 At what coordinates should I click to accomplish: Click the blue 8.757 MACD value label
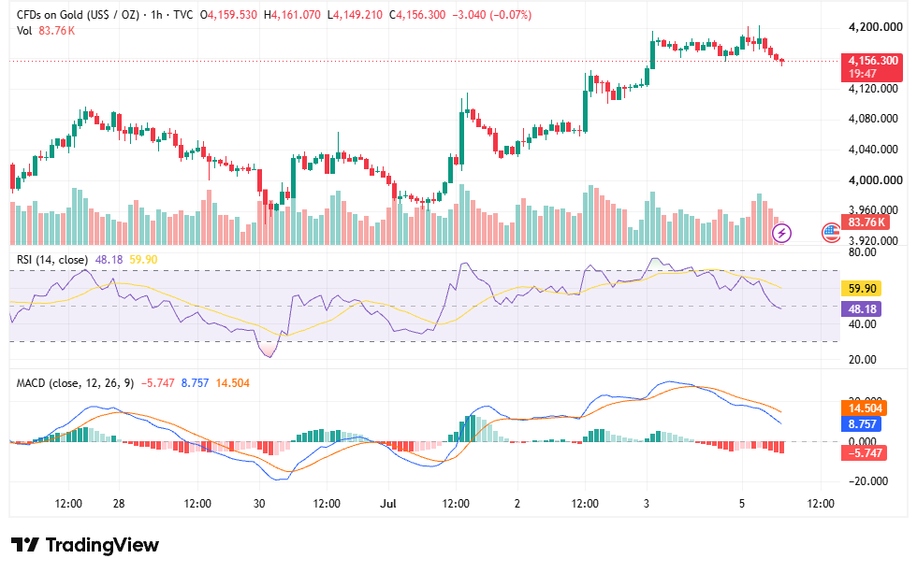pos(861,424)
